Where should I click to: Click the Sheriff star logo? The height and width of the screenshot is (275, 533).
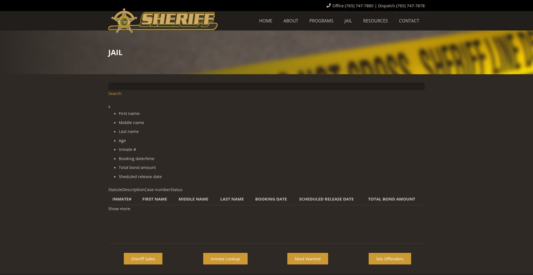coord(163,20)
